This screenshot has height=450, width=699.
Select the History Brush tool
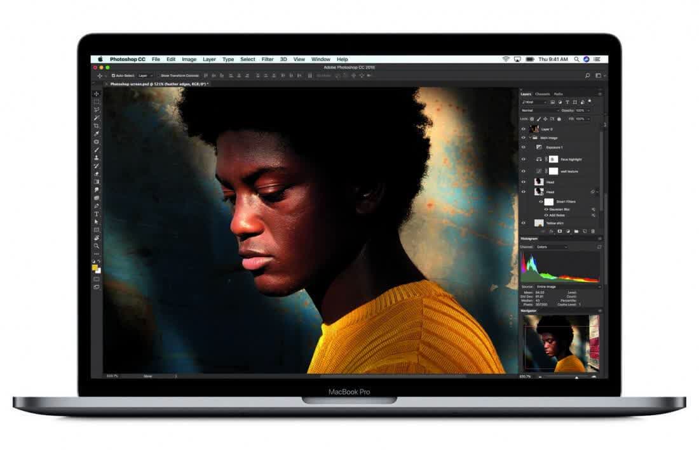(97, 166)
